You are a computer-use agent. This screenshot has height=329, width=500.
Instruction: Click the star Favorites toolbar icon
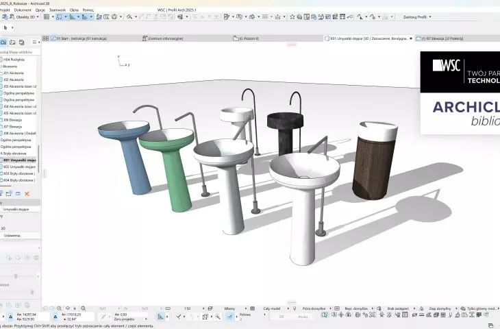click(292, 17)
